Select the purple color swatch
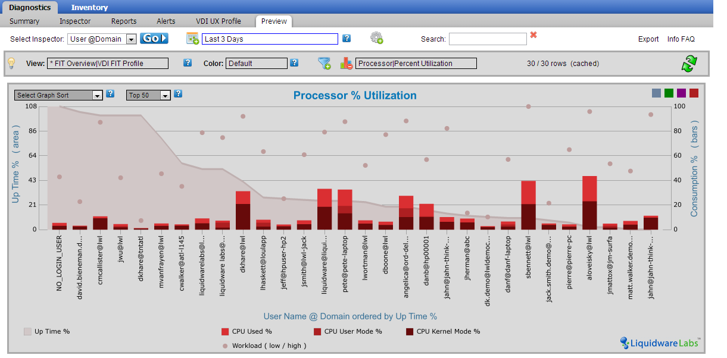 click(x=681, y=93)
